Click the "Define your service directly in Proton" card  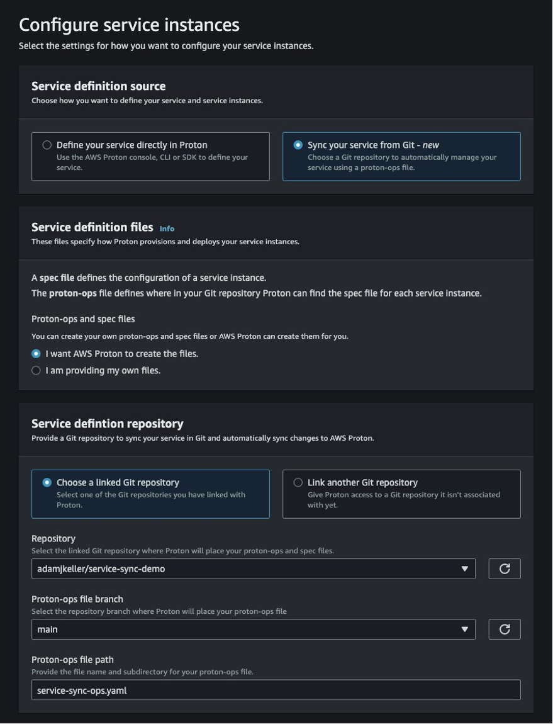coord(151,156)
